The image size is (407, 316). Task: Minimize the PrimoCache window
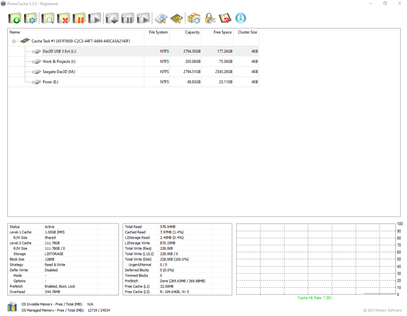tap(371, 4)
